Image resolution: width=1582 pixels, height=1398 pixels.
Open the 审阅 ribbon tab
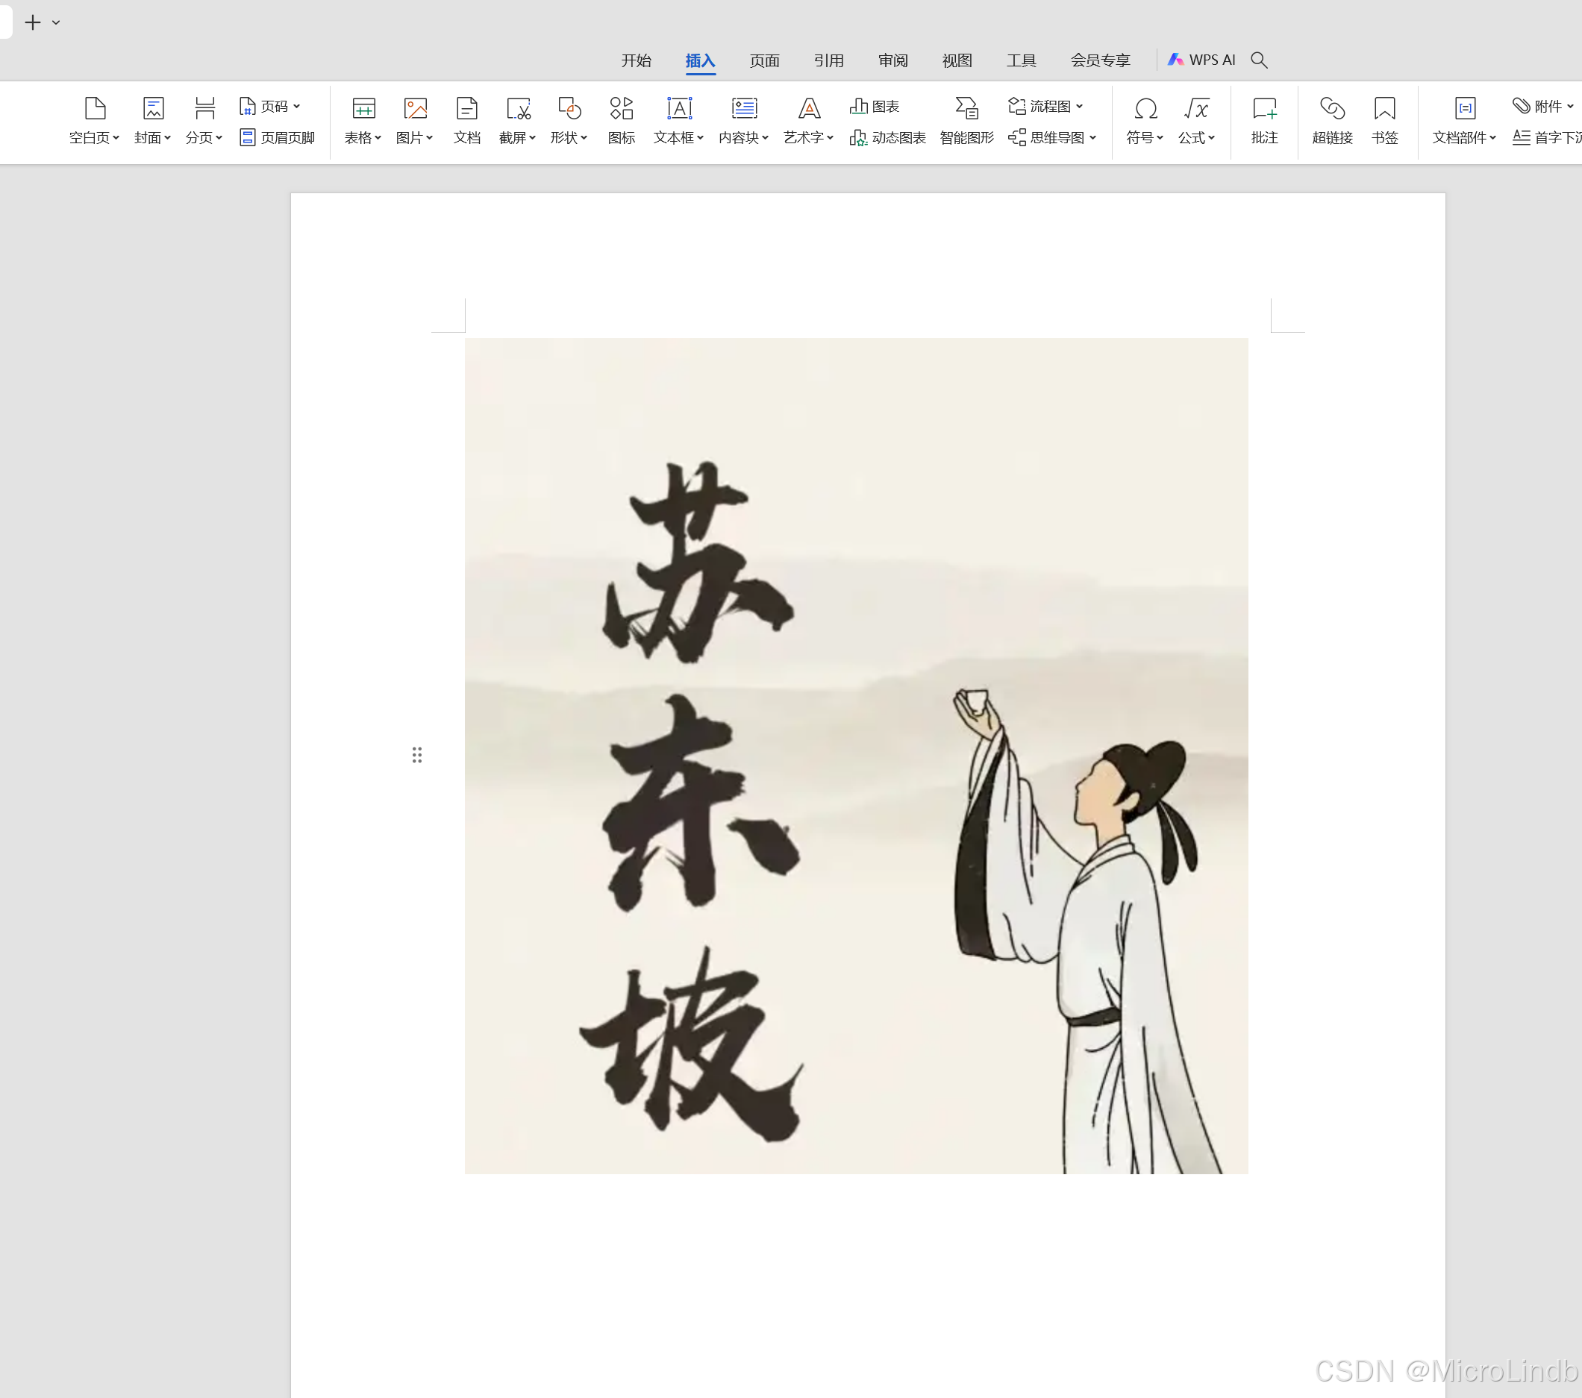coord(892,60)
